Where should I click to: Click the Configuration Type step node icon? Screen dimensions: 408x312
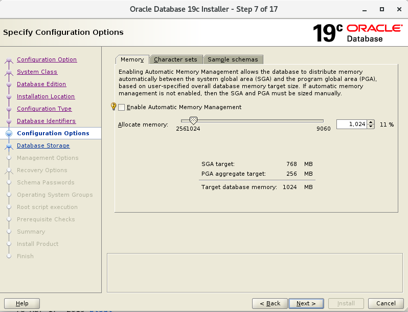coord(9,109)
